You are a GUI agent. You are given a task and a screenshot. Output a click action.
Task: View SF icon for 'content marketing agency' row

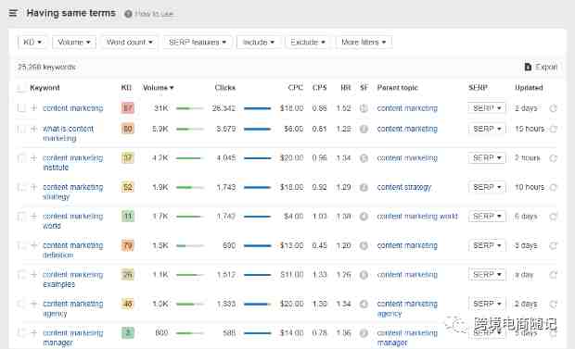click(x=364, y=304)
